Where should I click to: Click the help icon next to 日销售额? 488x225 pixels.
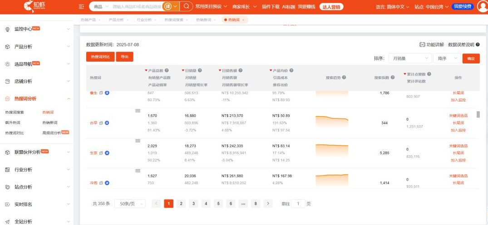click(240, 70)
